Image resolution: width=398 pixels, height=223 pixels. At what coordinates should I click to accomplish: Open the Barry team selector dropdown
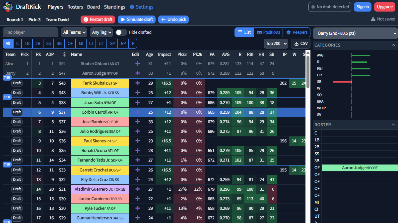[355, 33]
